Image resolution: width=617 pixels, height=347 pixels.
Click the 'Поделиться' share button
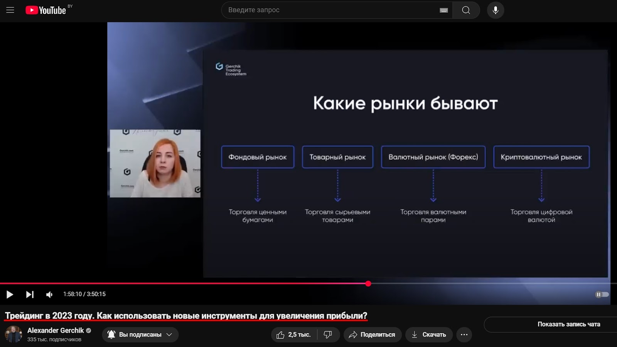pyautogui.click(x=373, y=335)
